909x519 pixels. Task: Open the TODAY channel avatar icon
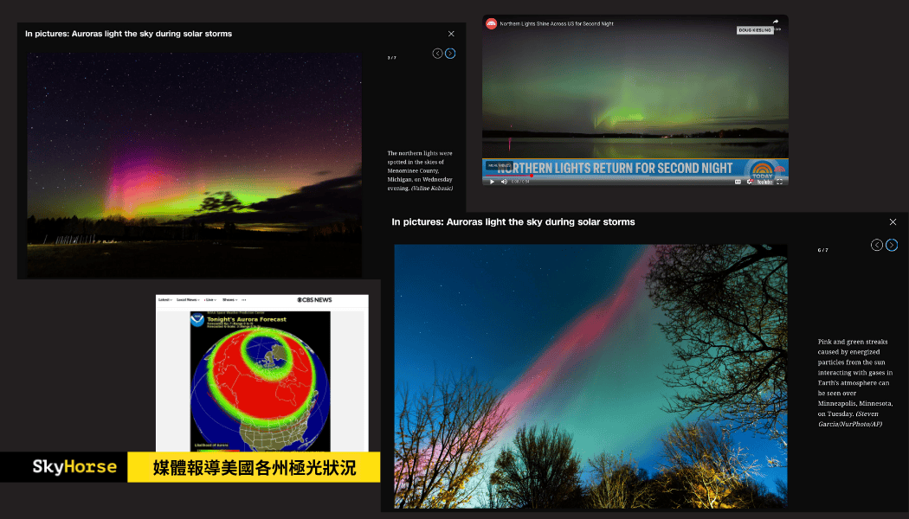492,23
